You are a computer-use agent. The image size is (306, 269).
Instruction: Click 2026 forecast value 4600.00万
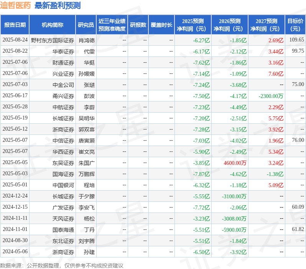(x=235, y=163)
